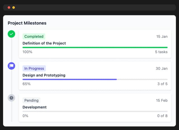Click the green 100% progress bar
The height and width of the screenshot is (130, 179).
tap(95, 48)
